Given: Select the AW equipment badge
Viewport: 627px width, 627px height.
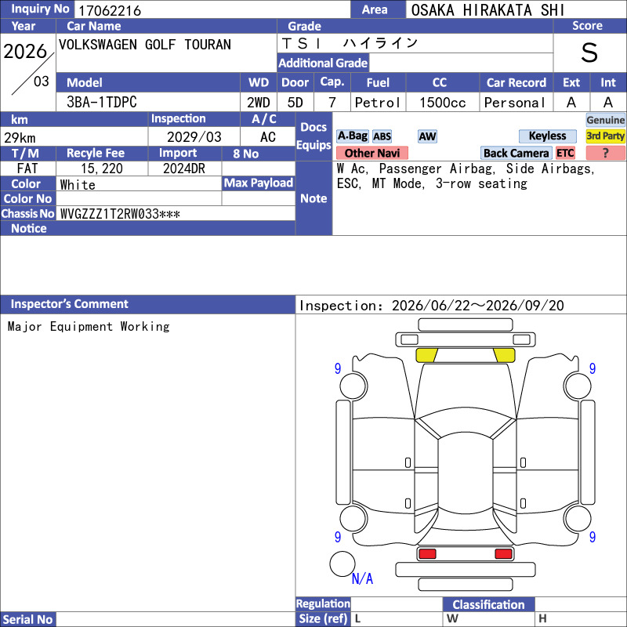Looking at the screenshot, I should pos(427,136).
